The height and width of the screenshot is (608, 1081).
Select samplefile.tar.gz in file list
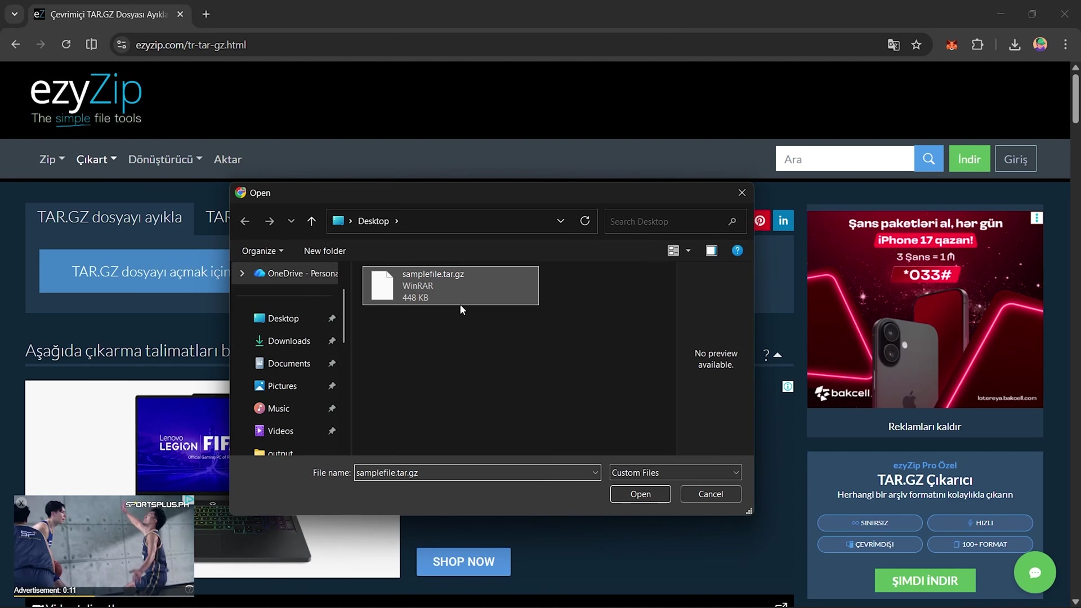point(450,285)
